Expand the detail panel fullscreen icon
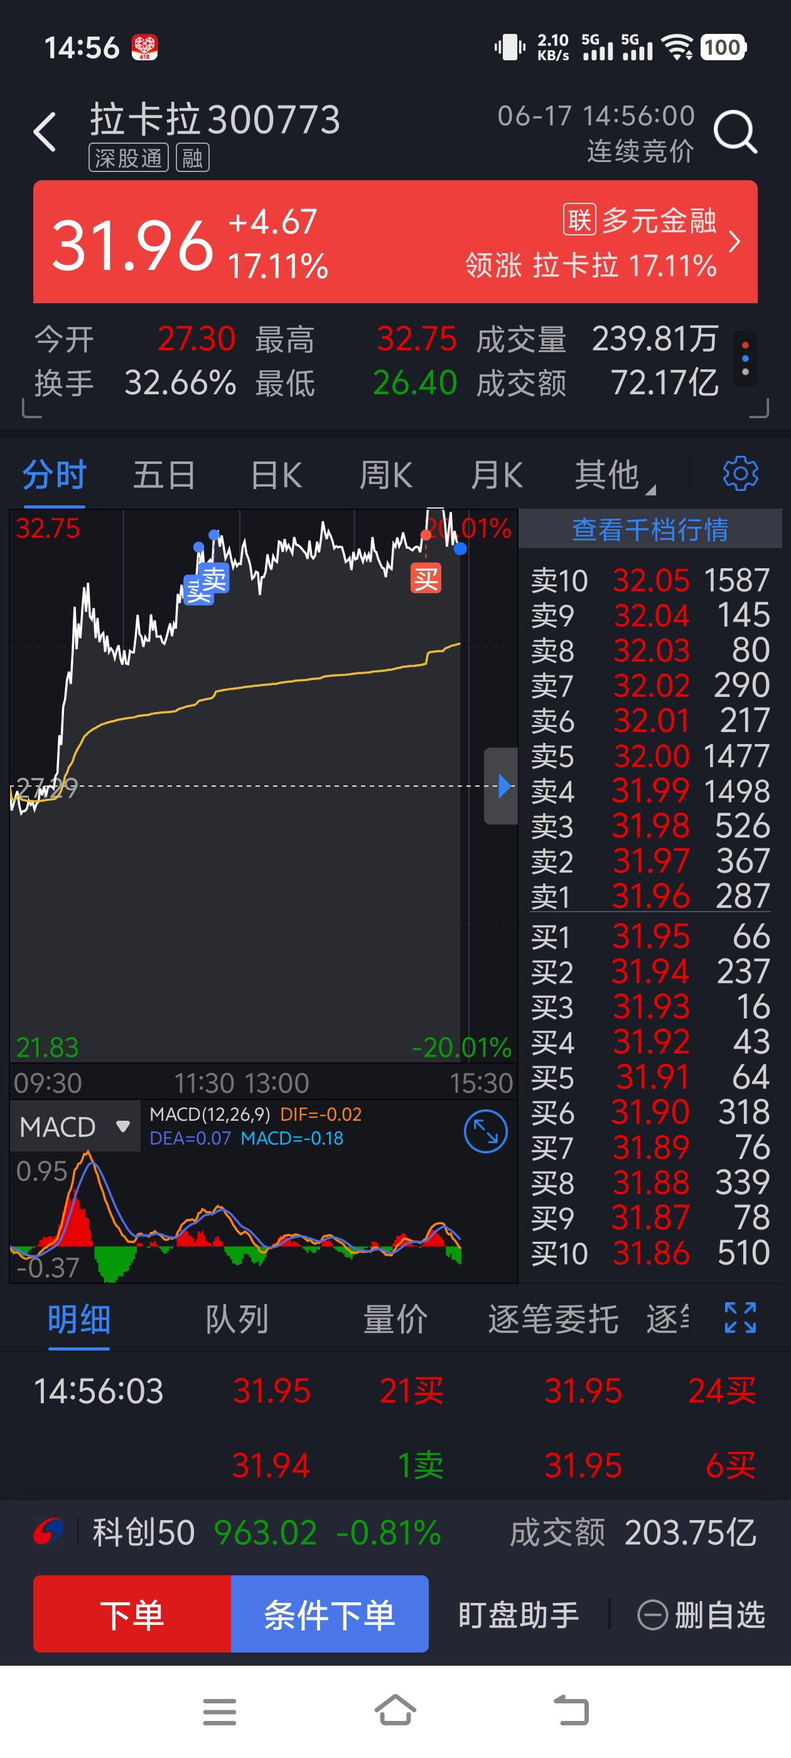This screenshot has height=1758, width=791. (x=740, y=1318)
